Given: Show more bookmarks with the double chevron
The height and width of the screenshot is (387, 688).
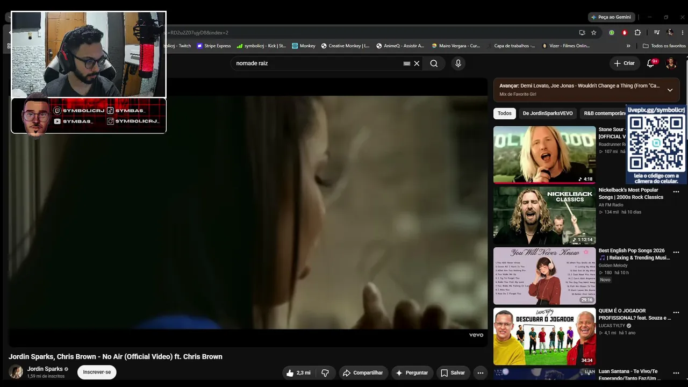Looking at the screenshot, I should 628,46.
